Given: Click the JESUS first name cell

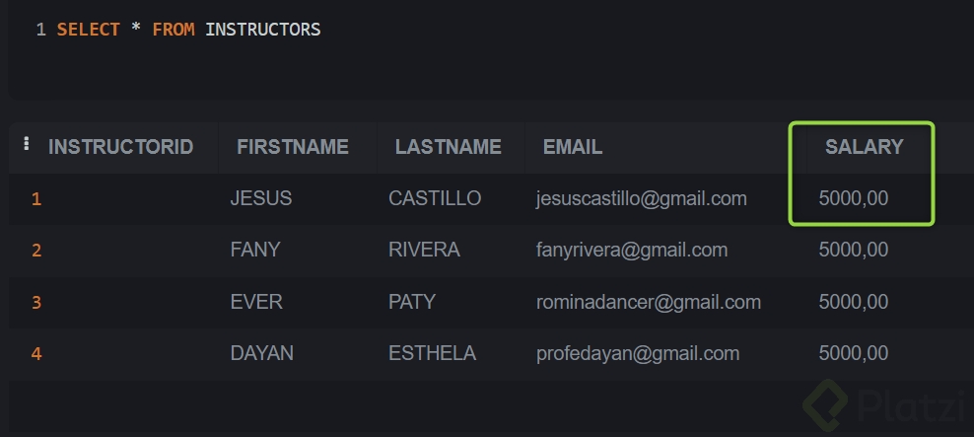Looking at the screenshot, I should [x=261, y=198].
